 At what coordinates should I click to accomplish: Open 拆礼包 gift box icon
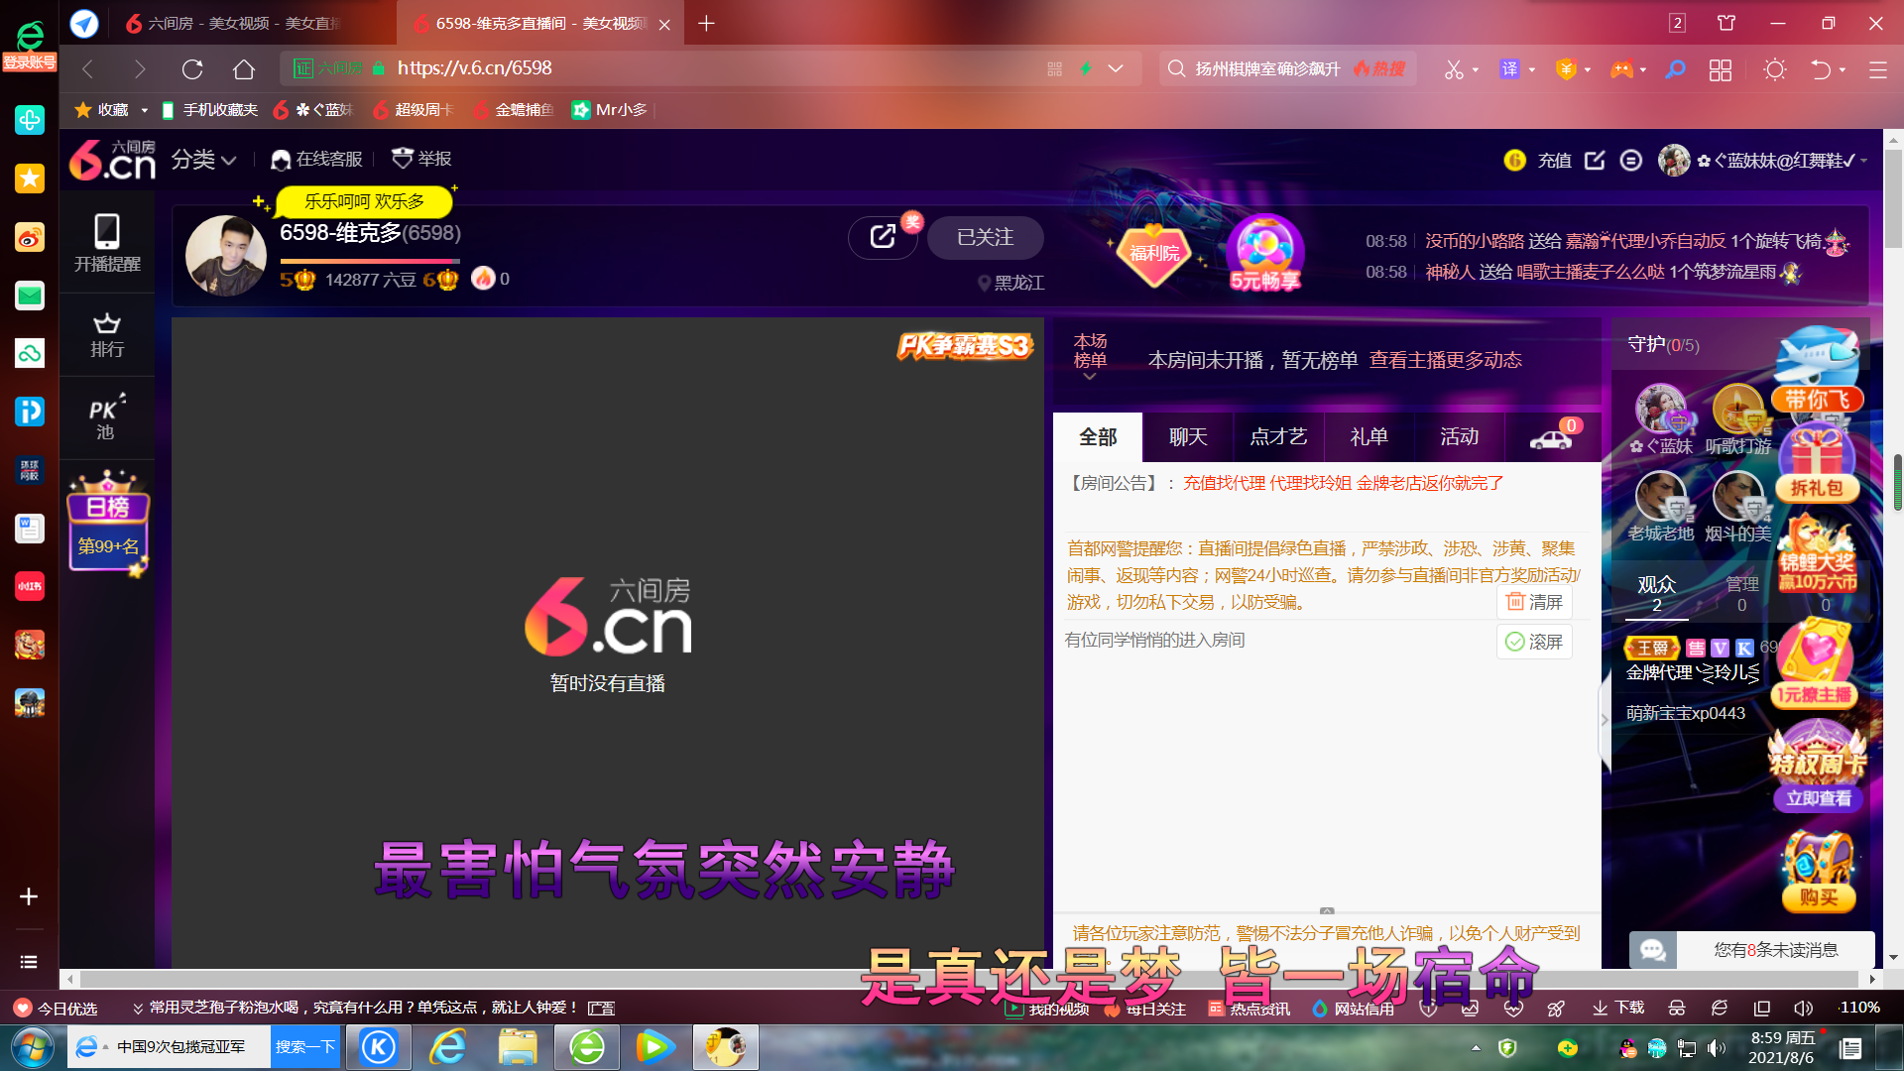click(1817, 461)
